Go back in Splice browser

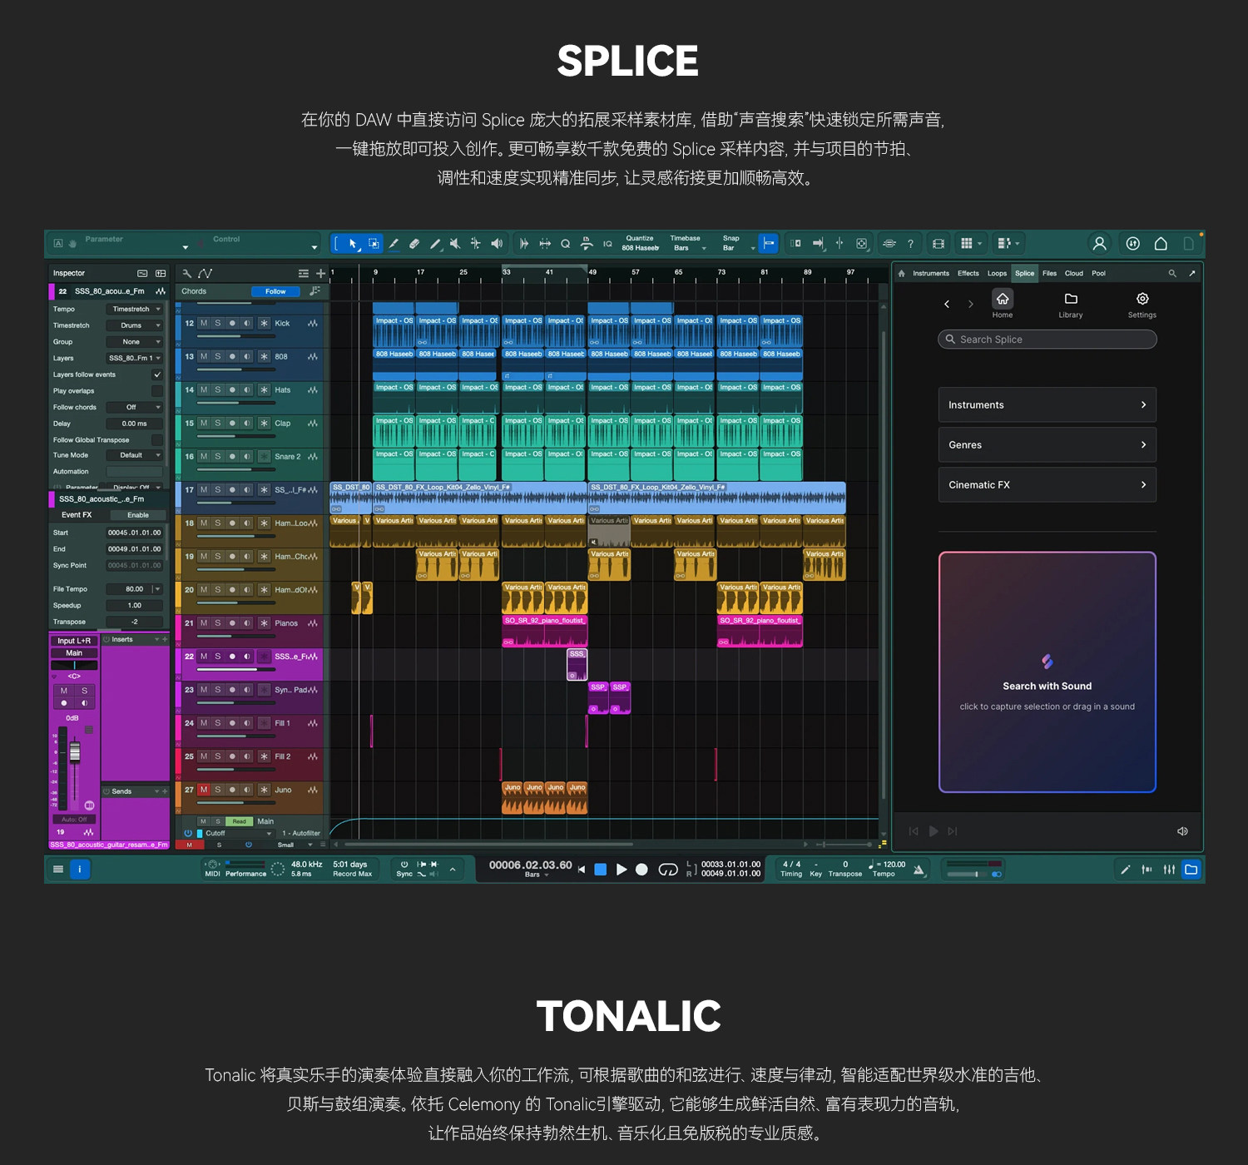(947, 305)
